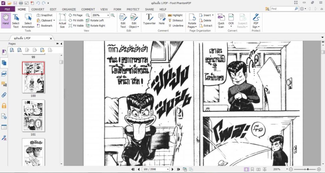Select the Hand tool
This screenshot has height=173, width=325.
point(6,21)
